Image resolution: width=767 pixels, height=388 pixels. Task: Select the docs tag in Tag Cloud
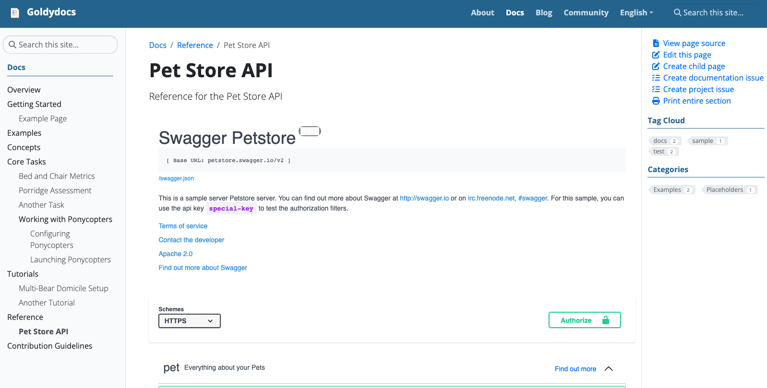665,141
